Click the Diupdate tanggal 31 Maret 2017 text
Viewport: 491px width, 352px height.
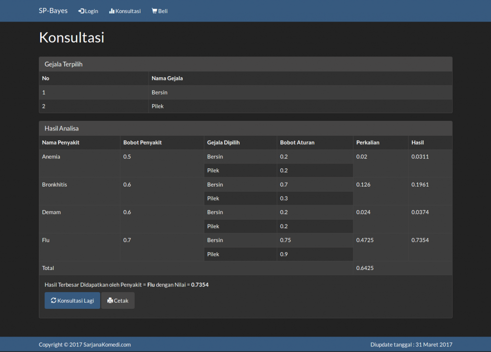pos(411,344)
